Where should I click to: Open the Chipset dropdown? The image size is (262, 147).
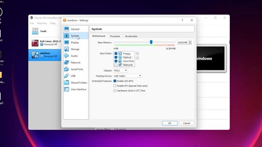(x=120, y=71)
